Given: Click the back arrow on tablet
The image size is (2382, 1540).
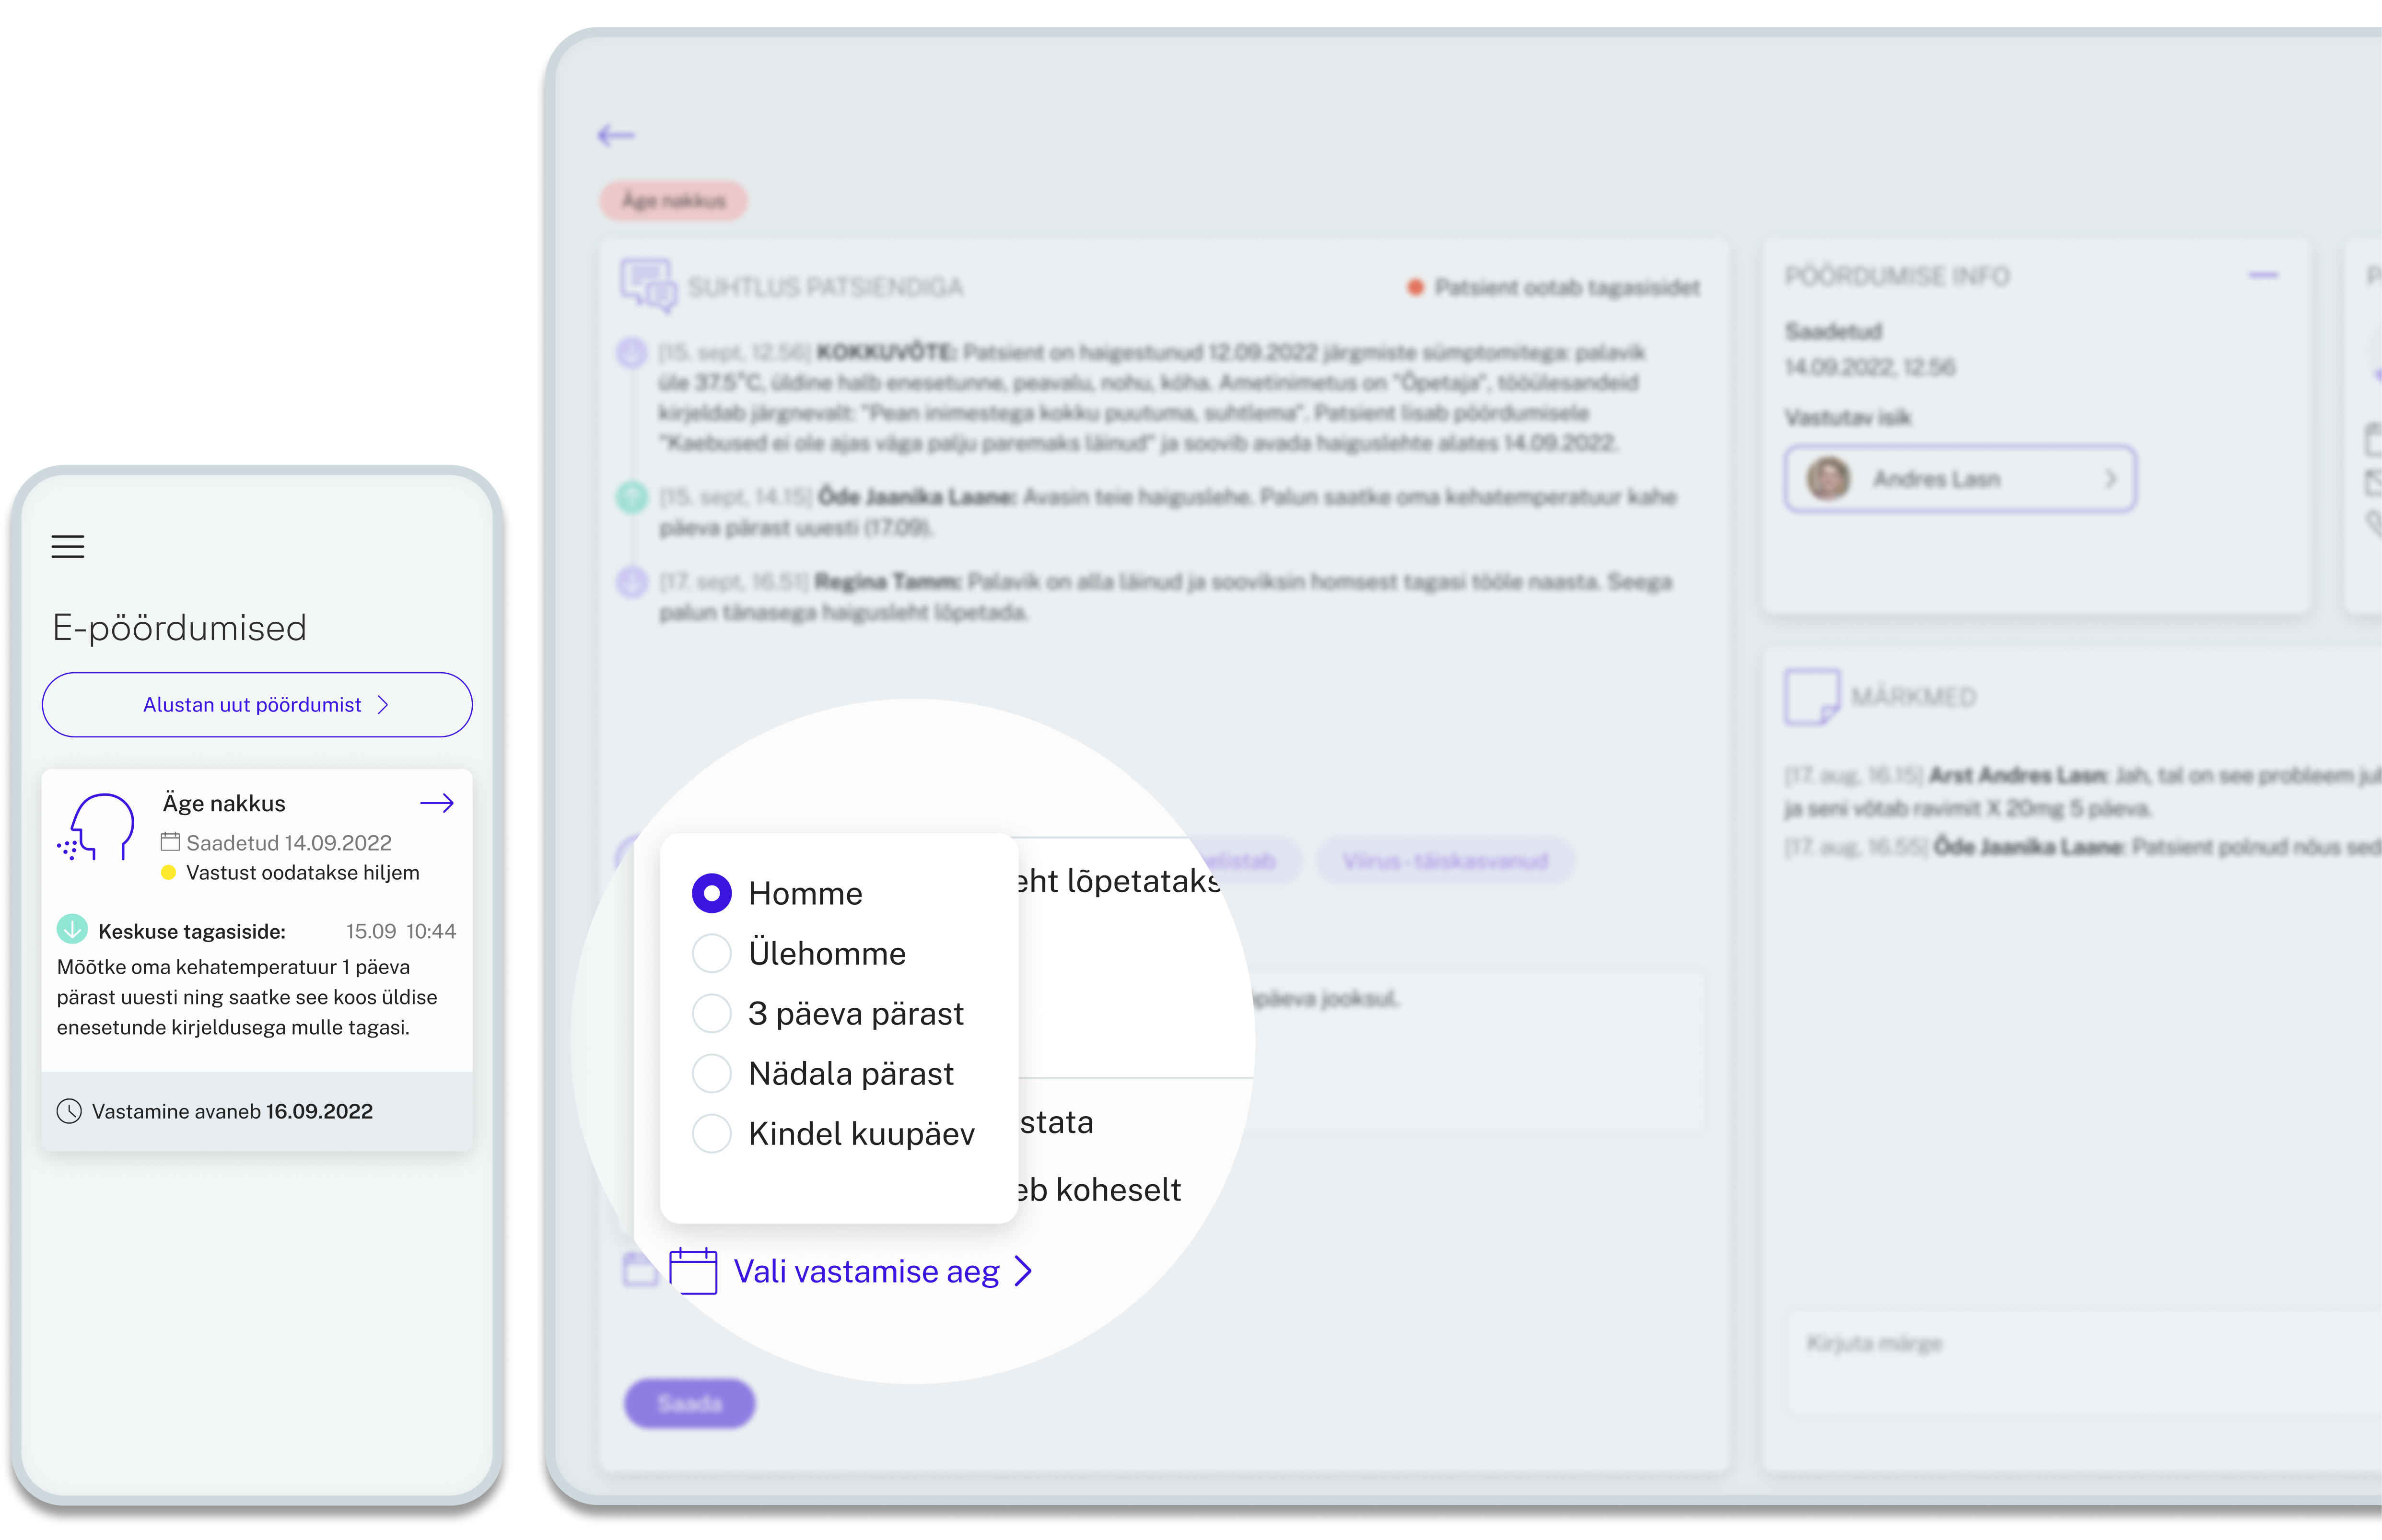Looking at the screenshot, I should tap(616, 135).
